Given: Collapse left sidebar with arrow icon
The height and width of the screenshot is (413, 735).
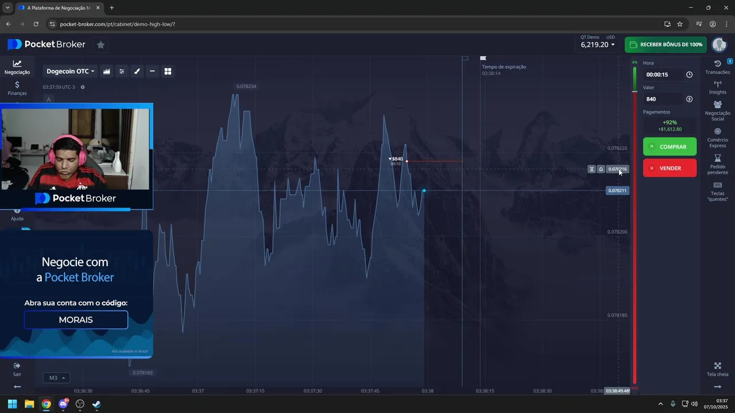Looking at the screenshot, I should point(17,387).
